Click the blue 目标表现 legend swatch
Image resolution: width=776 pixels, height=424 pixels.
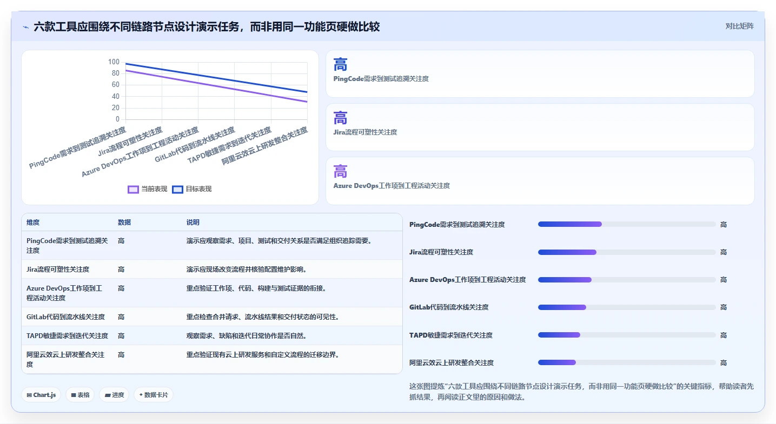coord(177,189)
